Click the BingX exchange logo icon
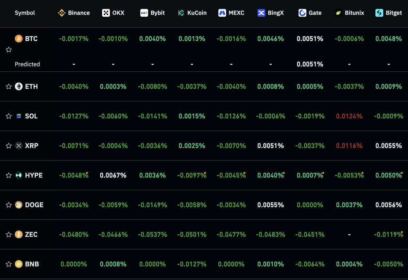 tap(261, 13)
